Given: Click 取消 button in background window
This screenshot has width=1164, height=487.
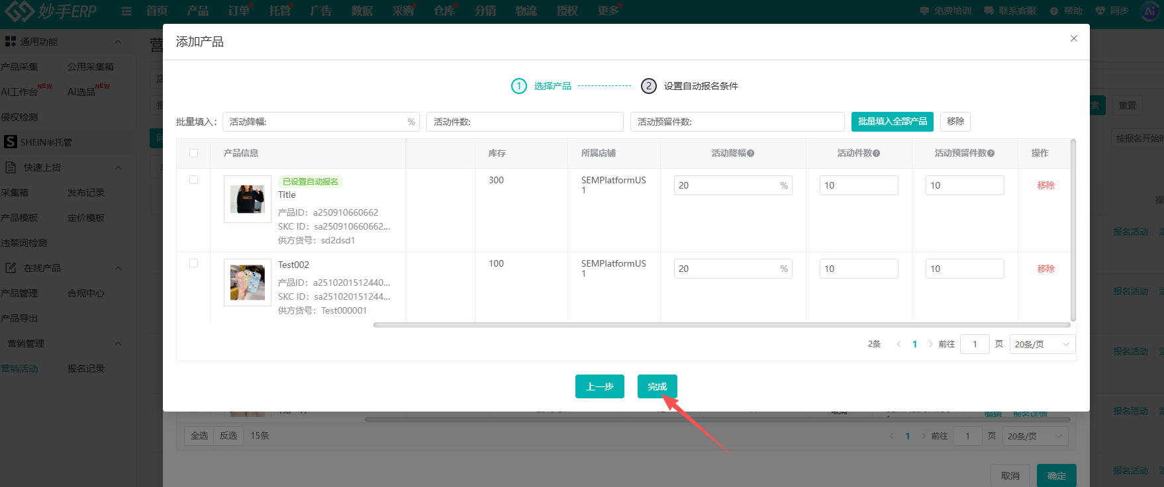Looking at the screenshot, I should [x=1010, y=476].
